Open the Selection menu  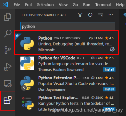[x=45, y=5]
